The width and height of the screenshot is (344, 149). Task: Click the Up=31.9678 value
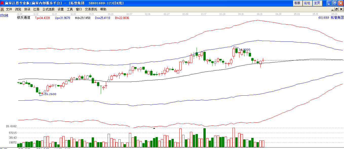(x=63, y=18)
